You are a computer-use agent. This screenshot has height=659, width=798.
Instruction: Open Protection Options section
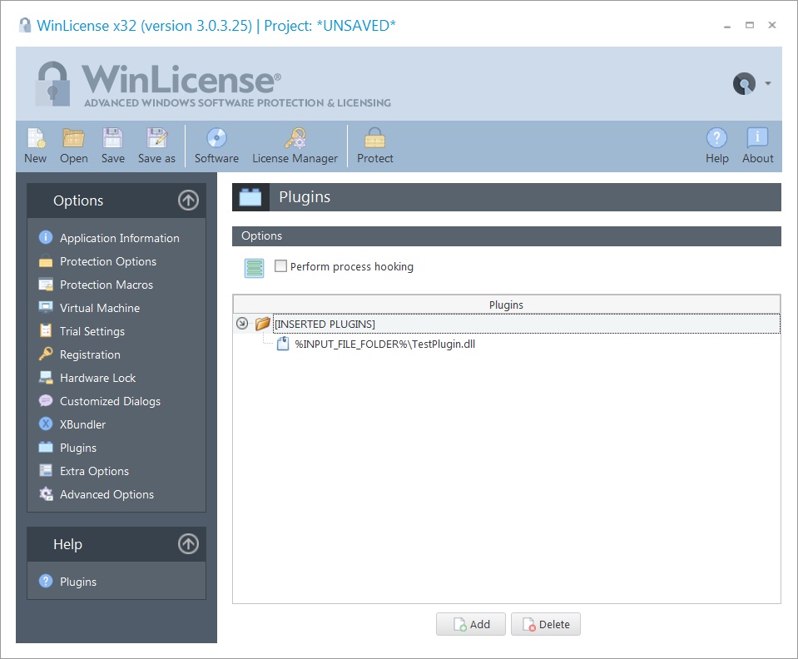click(108, 261)
